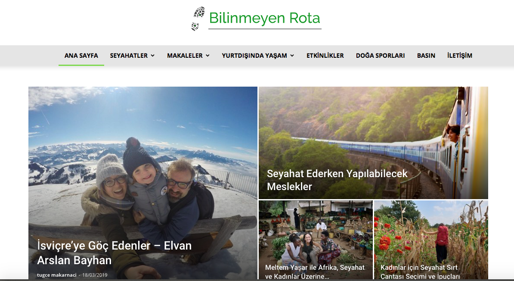Select the Basın menu item
Image resolution: width=514 pixels, height=281 pixels.
point(426,56)
